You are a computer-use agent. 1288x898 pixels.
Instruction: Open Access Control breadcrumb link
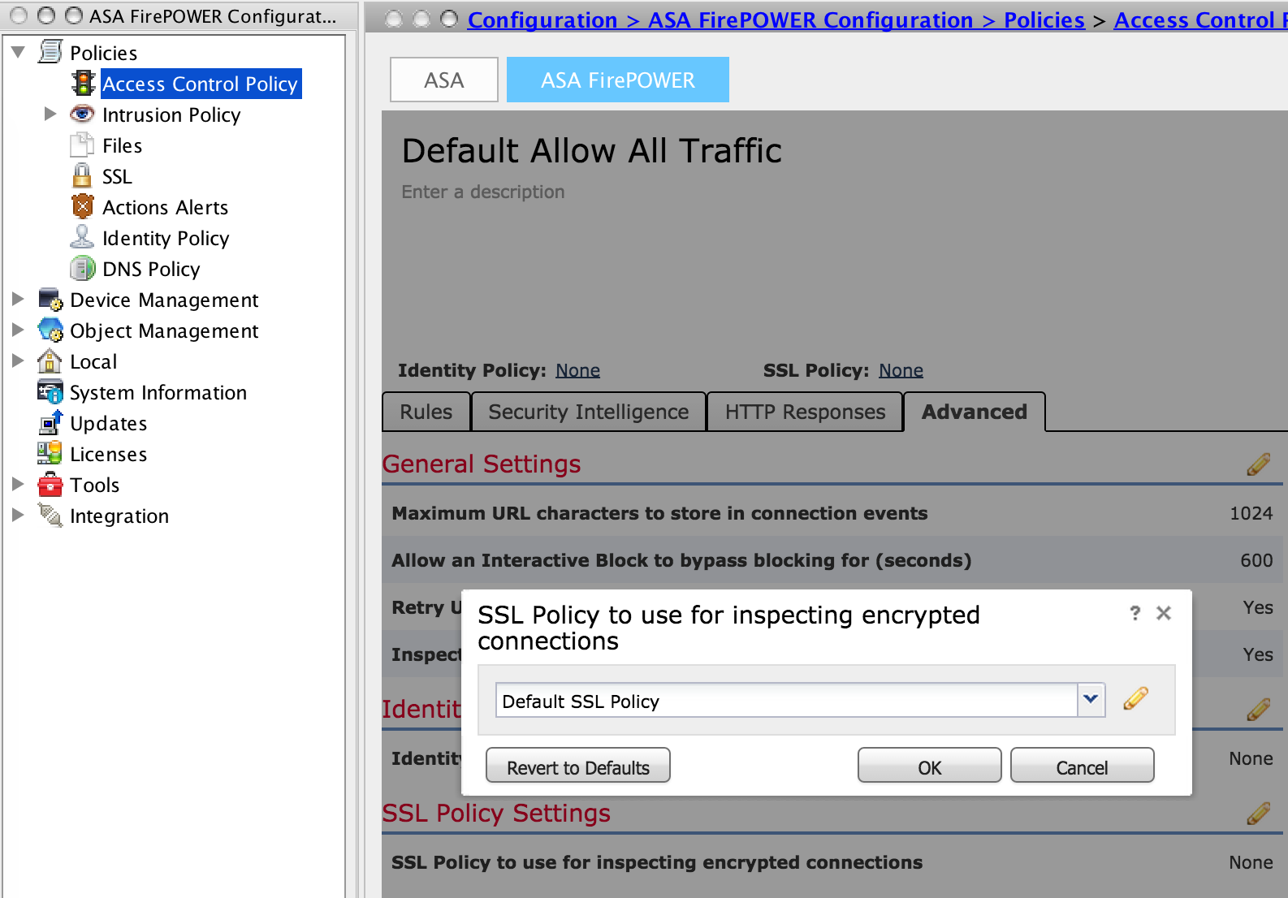point(1199,19)
